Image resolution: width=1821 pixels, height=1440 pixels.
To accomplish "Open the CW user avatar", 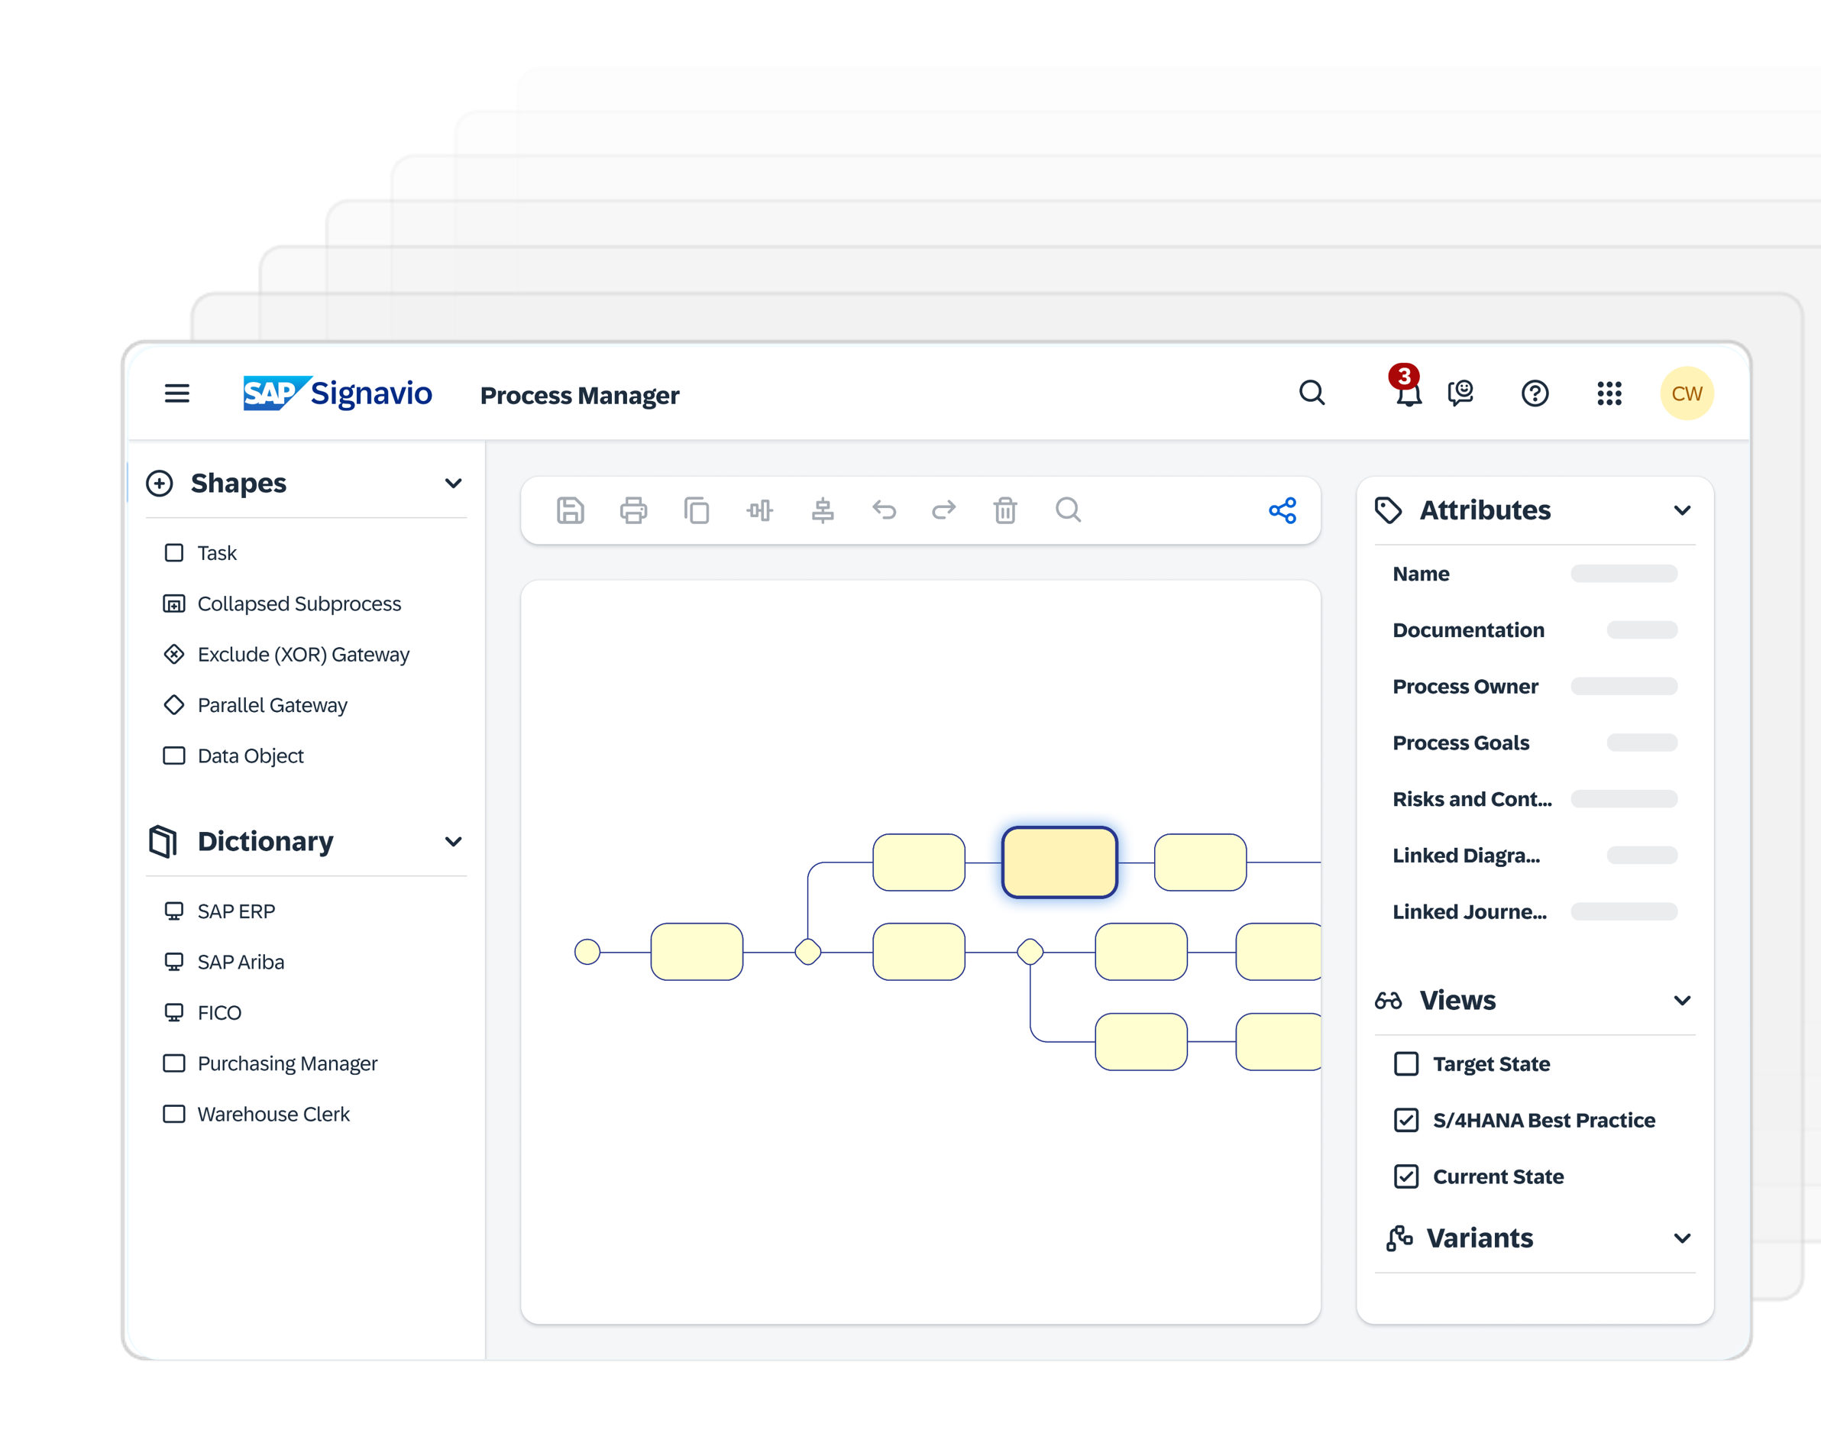I will (1686, 393).
